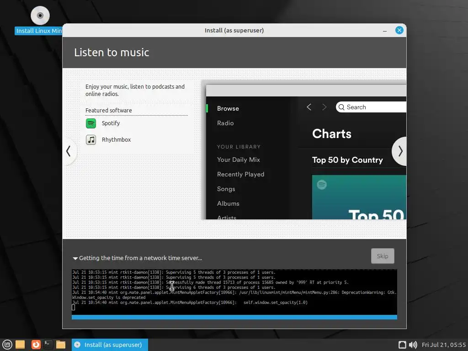The image size is (468, 351).
Task: Click 'Getting the time from a network time server' text
Action: [141, 258]
